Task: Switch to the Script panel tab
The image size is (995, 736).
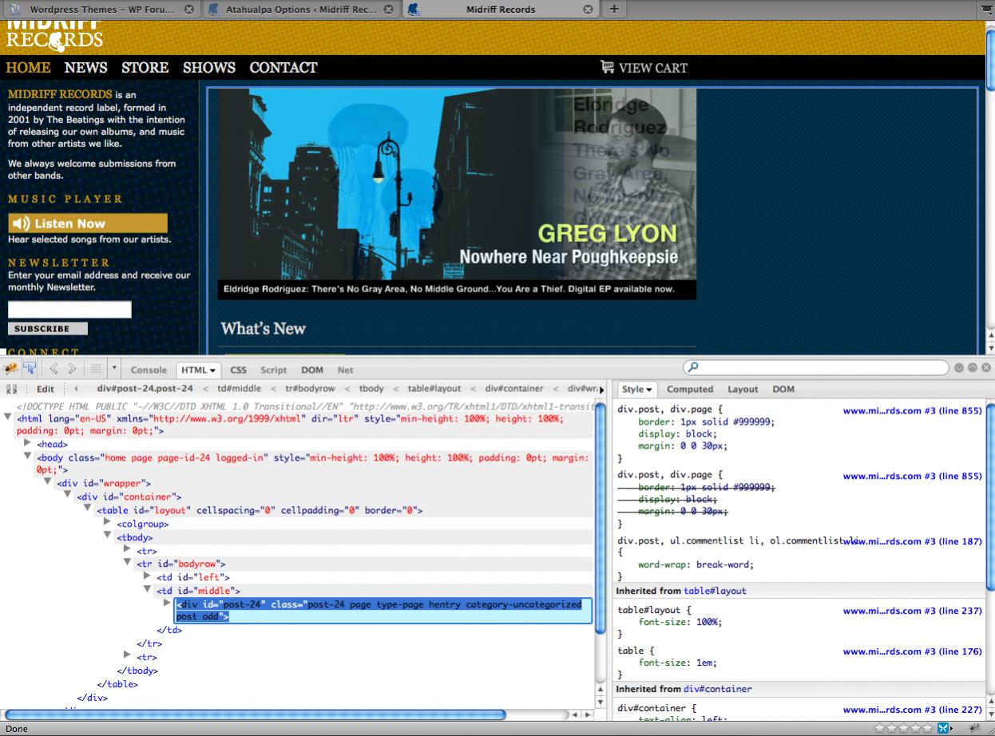Action: [273, 370]
